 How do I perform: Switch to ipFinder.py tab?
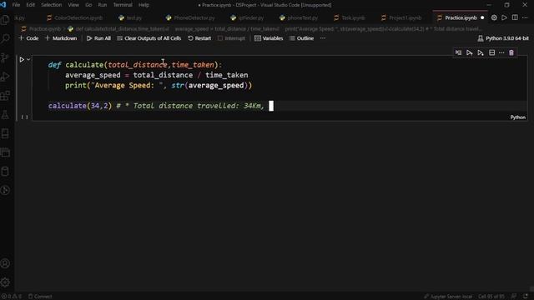point(247,17)
